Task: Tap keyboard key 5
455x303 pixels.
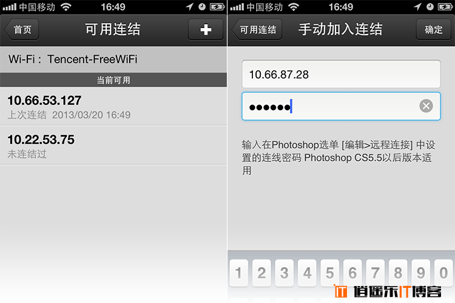Action: click(x=329, y=273)
